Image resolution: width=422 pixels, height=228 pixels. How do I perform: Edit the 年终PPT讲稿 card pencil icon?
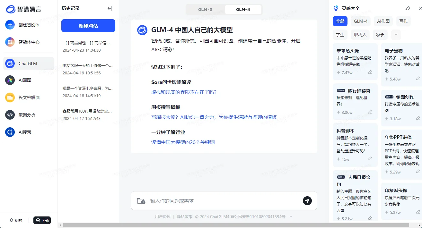[x=418, y=172]
